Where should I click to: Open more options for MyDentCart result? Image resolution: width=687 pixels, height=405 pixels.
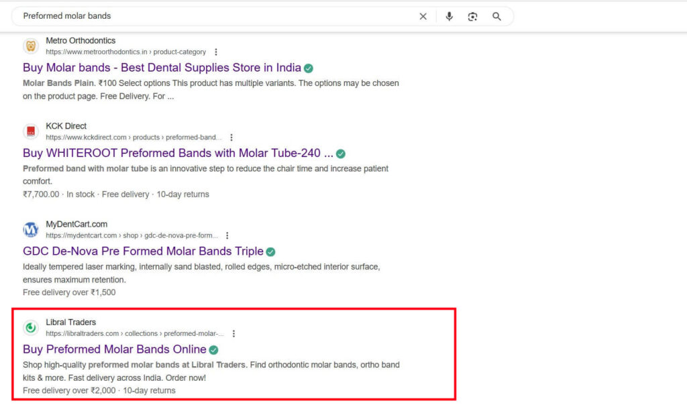[227, 235]
